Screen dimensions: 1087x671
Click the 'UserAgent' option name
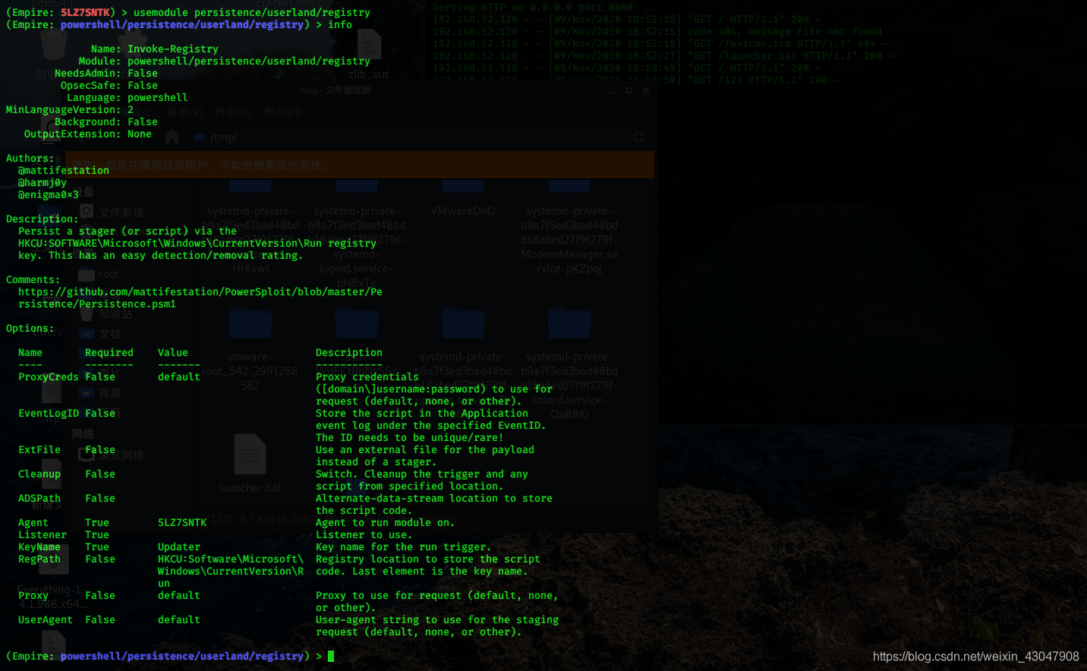pos(46,619)
